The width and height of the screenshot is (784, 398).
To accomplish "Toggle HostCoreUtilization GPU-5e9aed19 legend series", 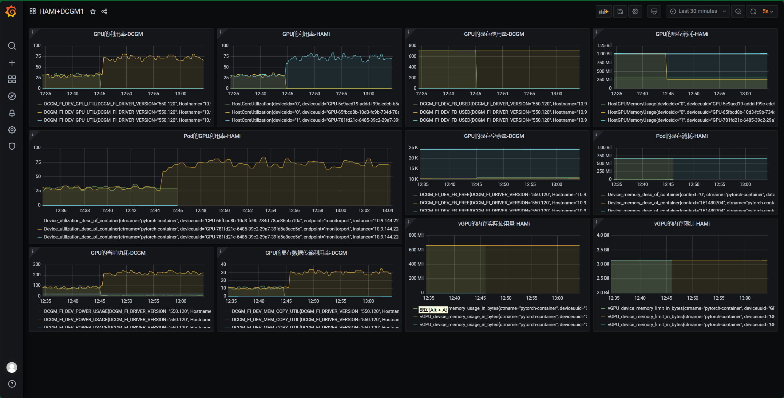I will (315, 104).
